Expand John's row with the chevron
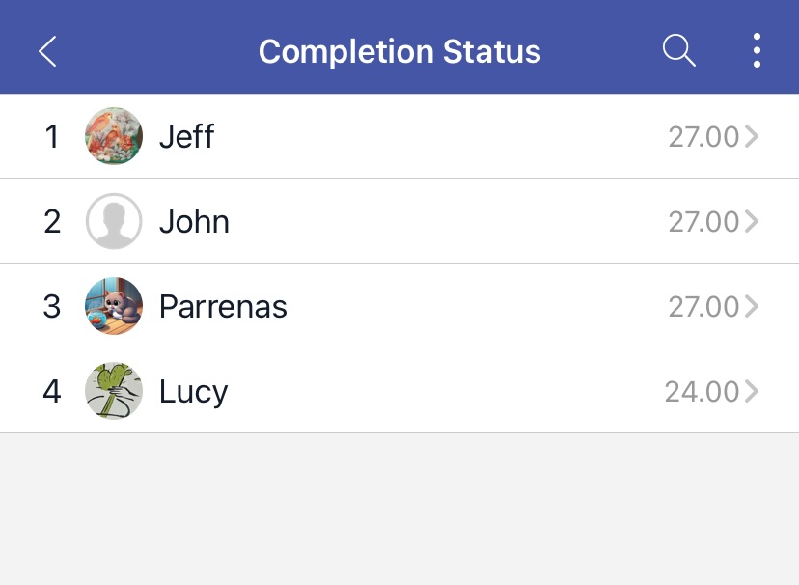 [752, 222]
